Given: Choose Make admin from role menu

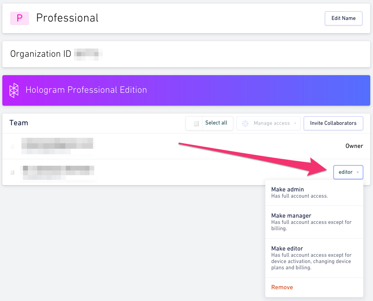Looking at the screenshot, I should pyautogui.click(x=314, y=193).
